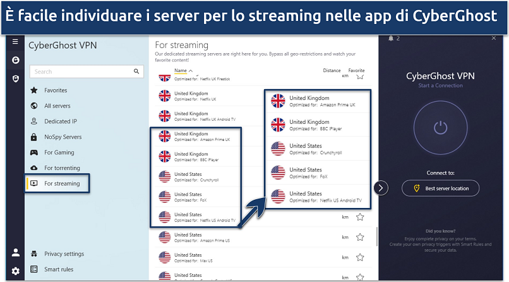Open Privacy settings
Screen dimensions: 509x282
point(64,254)
